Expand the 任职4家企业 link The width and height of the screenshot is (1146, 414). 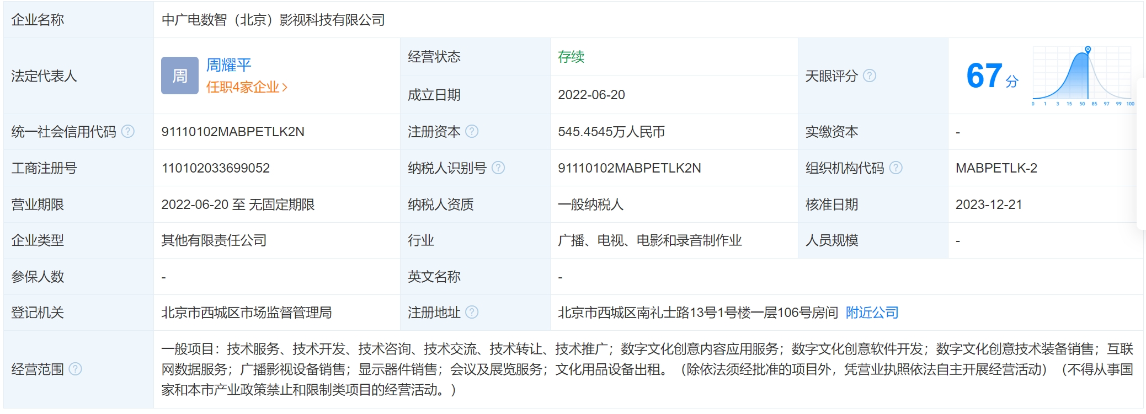point(247,87)
